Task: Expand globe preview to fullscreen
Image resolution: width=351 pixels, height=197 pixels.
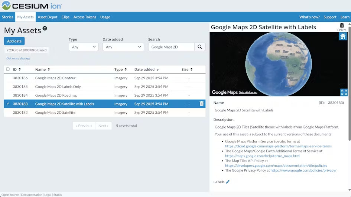Action: [x=344, y=92]
